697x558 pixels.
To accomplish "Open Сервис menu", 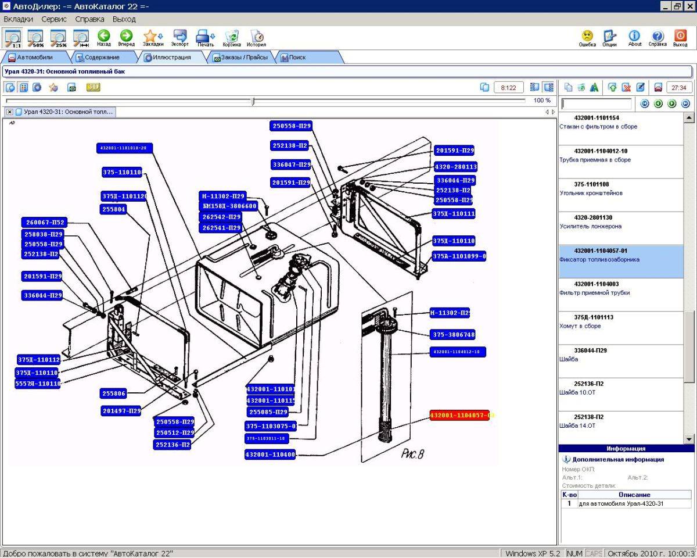I will point(54,19).
